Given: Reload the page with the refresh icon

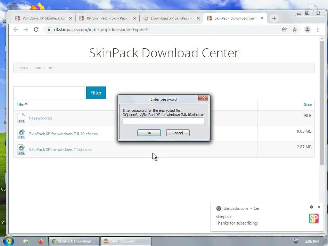Looking at the screenshot, I should pos(36,29).
